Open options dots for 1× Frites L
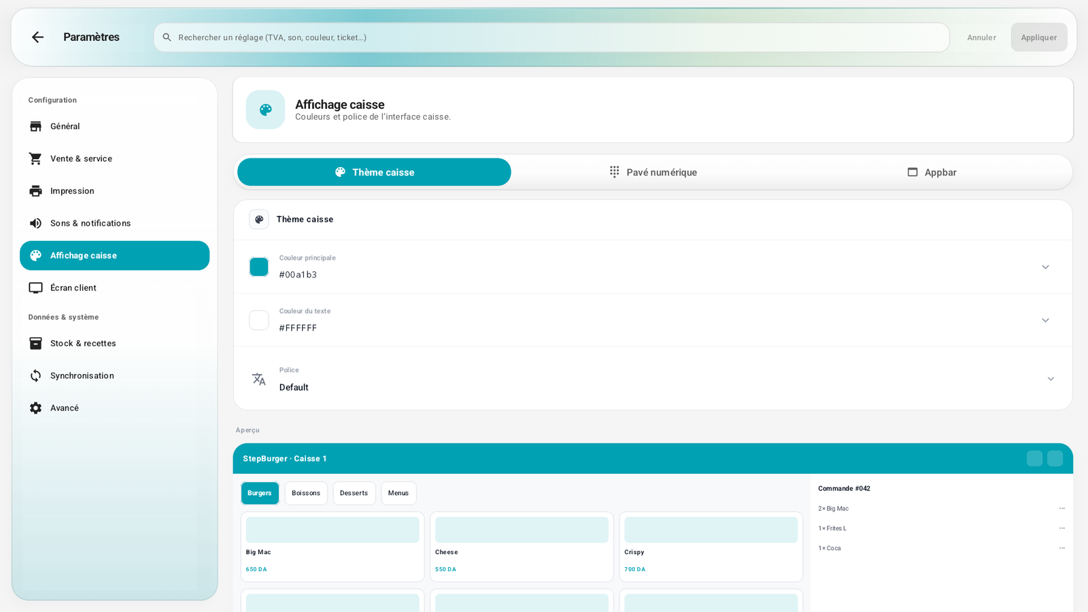This screenshot has height=612, width=1088. (x=1062, y=528)
